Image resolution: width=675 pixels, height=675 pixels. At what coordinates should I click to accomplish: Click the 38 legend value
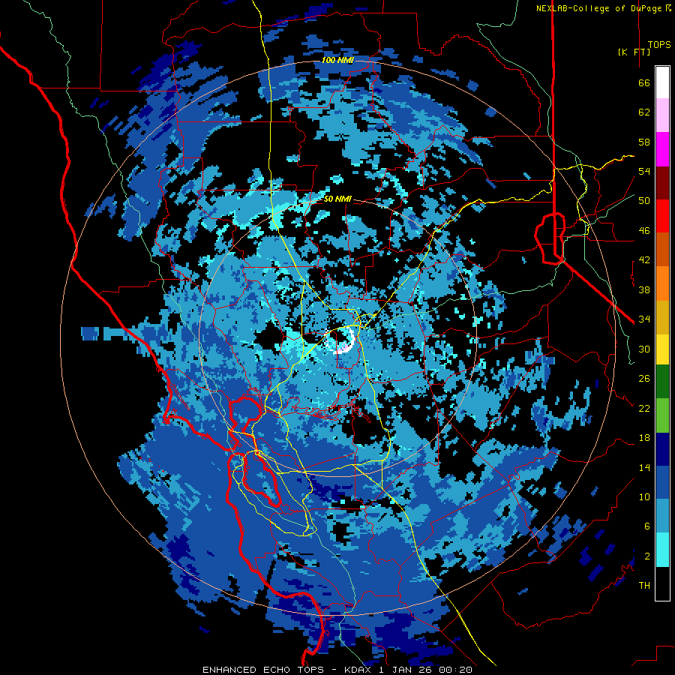coord(644,289)
